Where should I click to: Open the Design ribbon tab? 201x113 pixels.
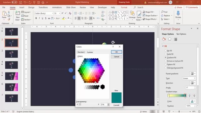[31, 8]
